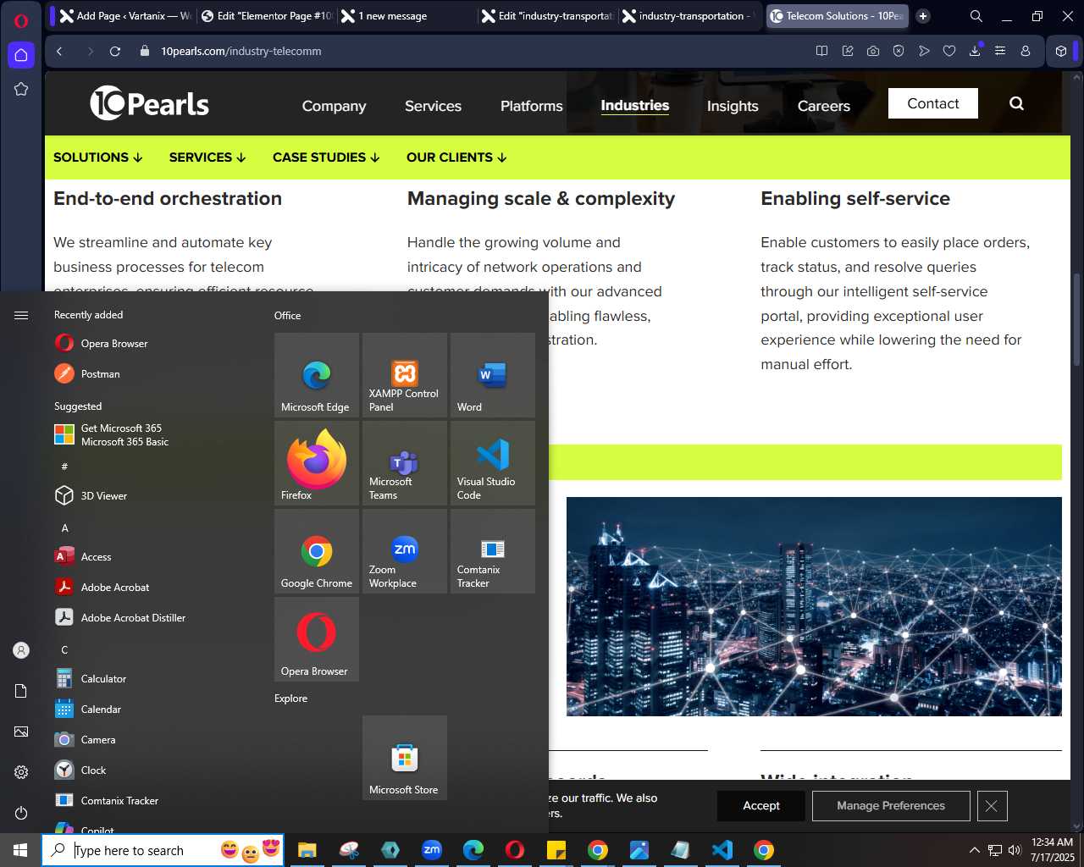Open the Opera profile account icon
The width and height of the screenshot is (1084, 867).
tap(1026, 51)
